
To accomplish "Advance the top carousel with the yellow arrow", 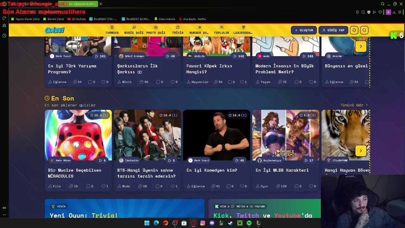I will point(360,47).
